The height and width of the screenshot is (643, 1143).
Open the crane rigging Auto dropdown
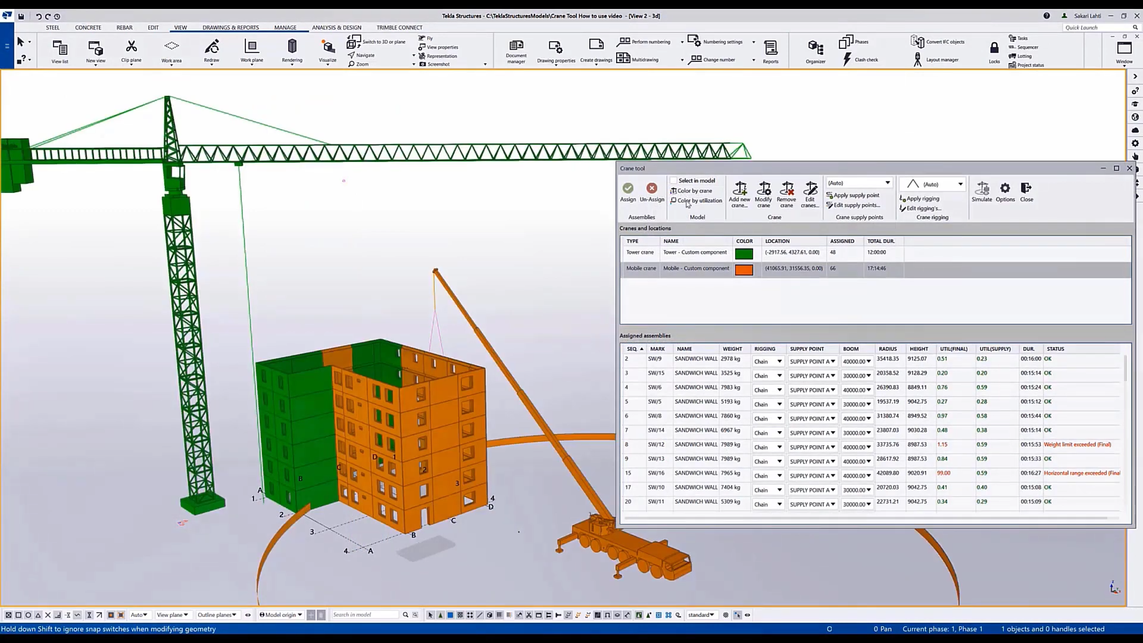932,184
